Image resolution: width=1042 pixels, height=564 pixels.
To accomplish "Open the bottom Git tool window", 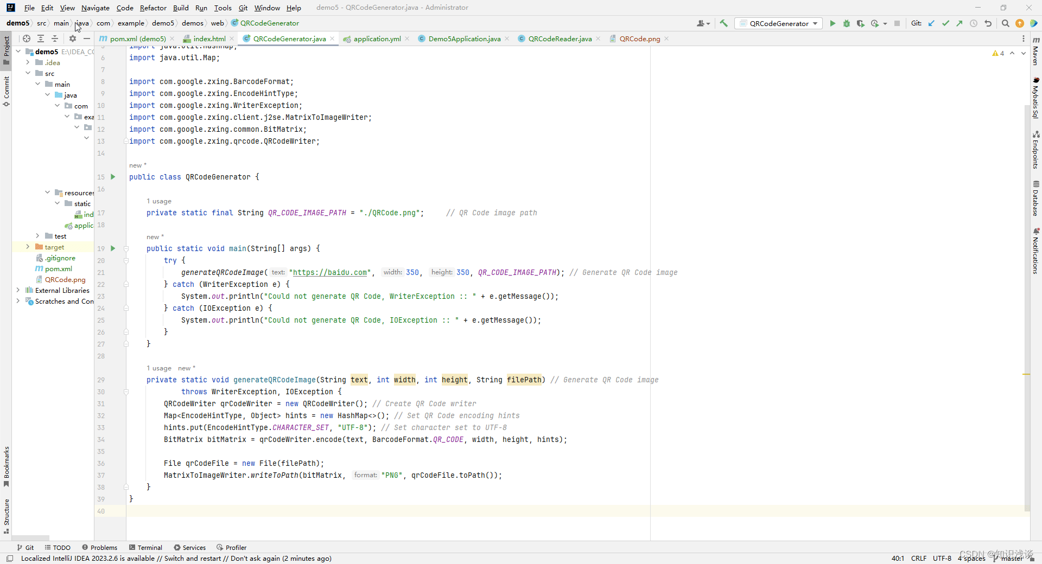I will (x=25, y=547).
